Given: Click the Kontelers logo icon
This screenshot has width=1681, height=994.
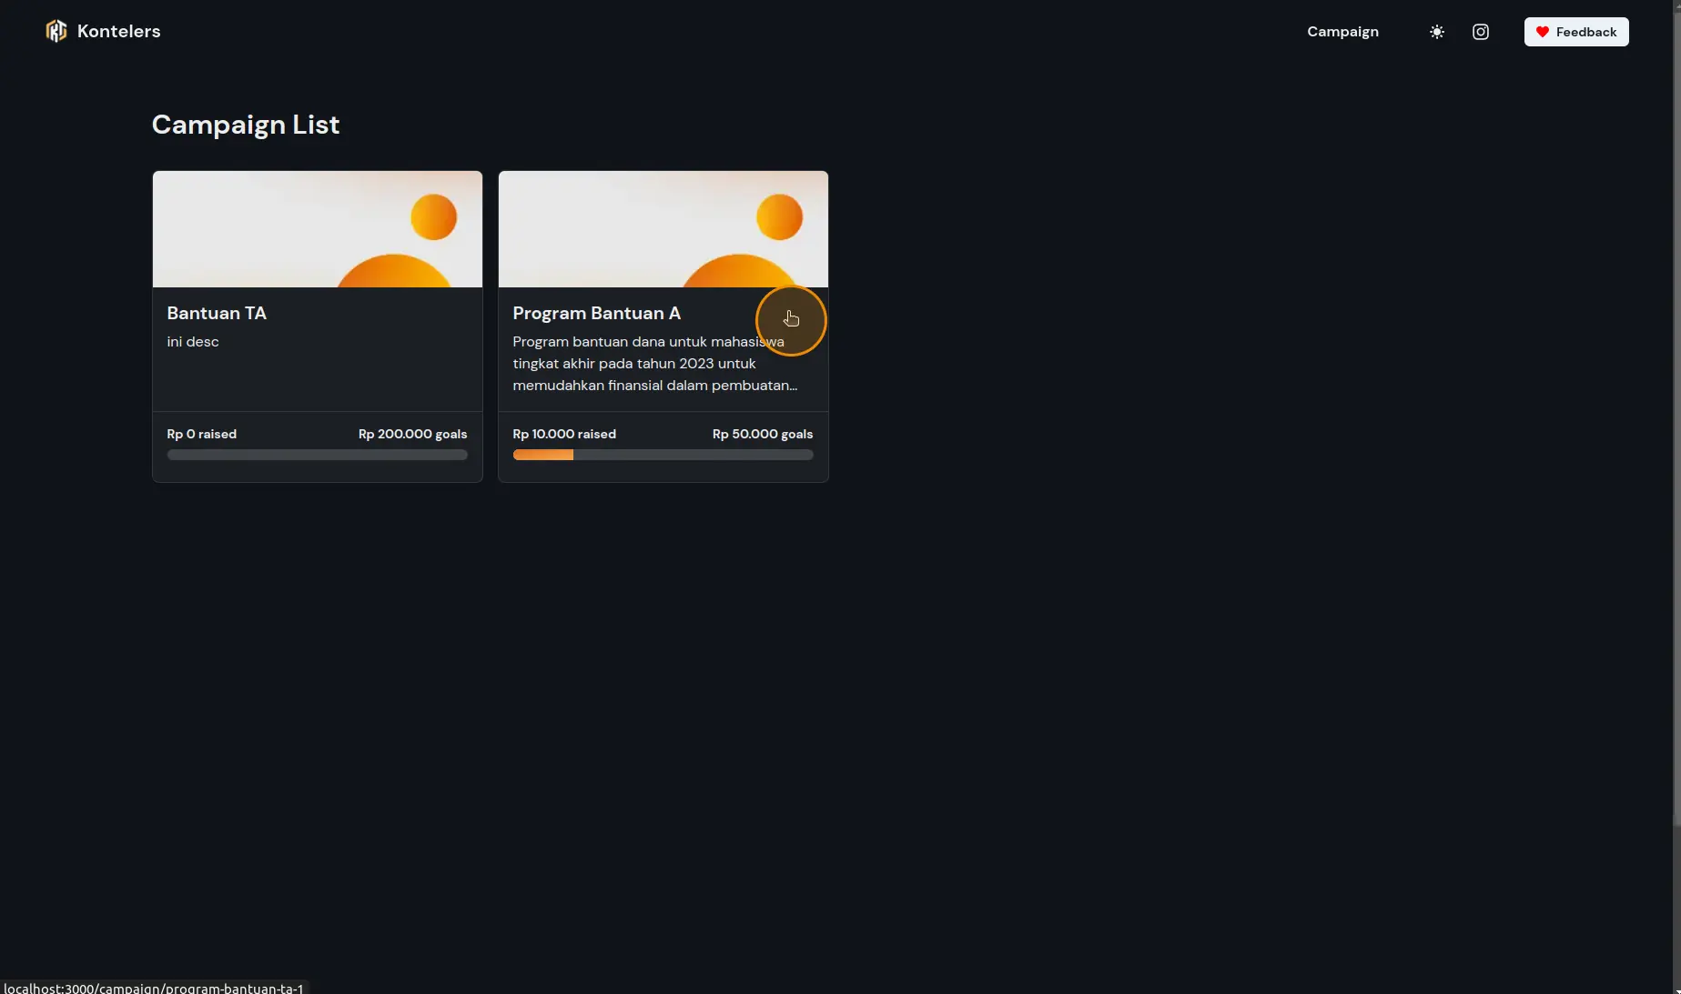Looking at the screenshot, I should pos(56,32).
